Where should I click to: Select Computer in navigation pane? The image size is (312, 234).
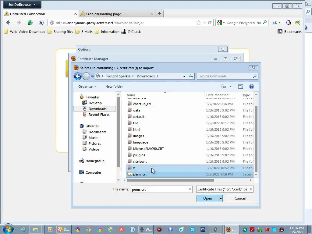pos(90,172)
